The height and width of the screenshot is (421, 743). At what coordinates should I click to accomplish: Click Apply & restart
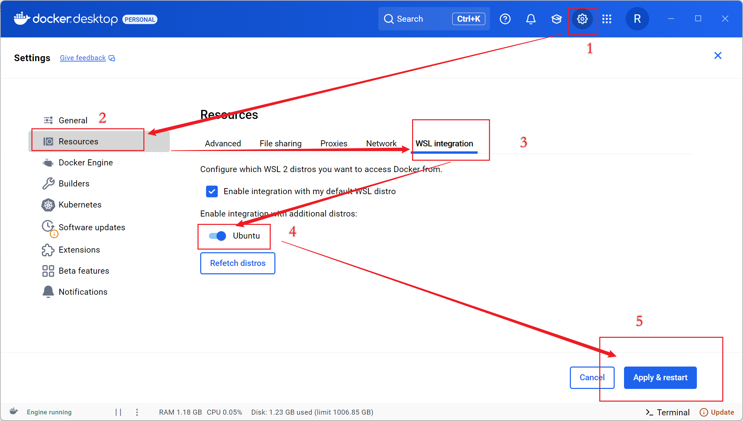660,378
